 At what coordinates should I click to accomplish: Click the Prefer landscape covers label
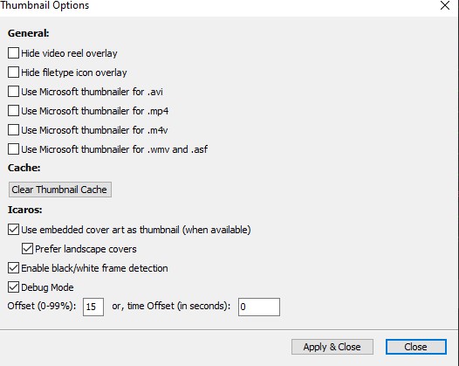pos(86,249)
